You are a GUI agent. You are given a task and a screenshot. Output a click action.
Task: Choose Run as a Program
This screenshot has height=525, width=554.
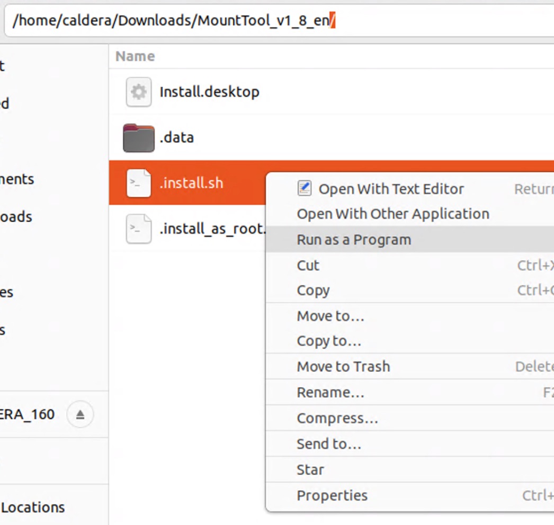point(354,240)
